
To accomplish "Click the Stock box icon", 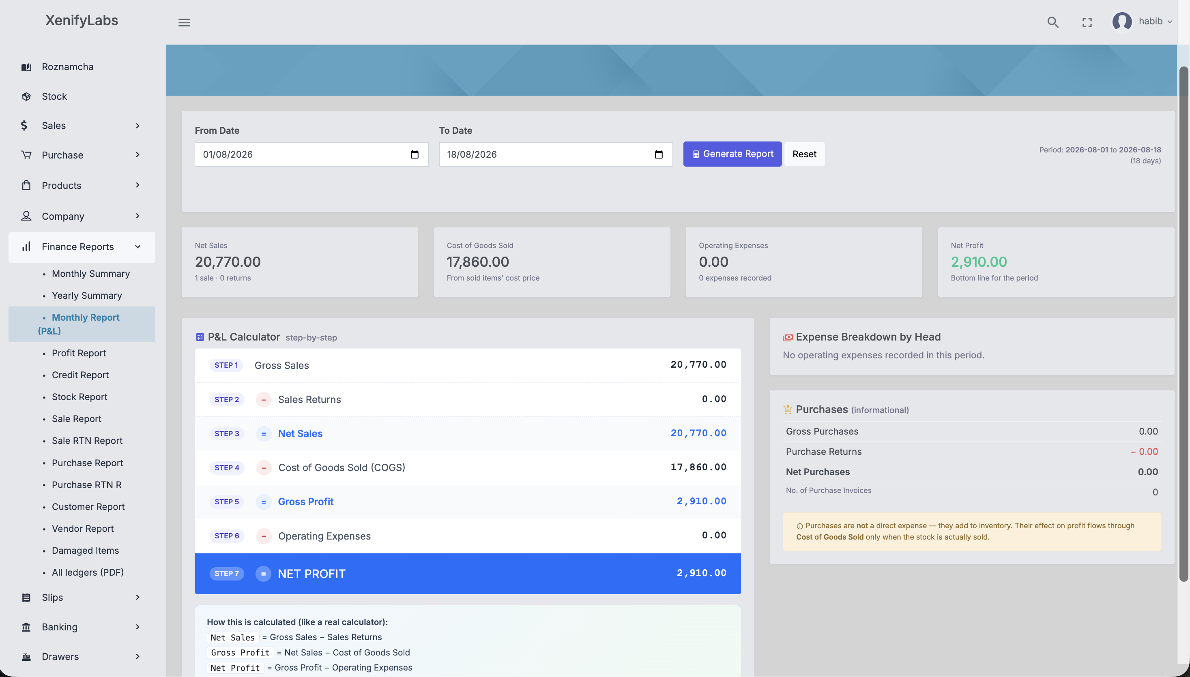I will (x=26, y=96).
